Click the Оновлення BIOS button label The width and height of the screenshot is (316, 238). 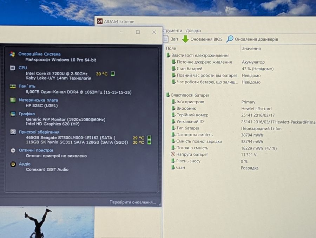[206, 39]
